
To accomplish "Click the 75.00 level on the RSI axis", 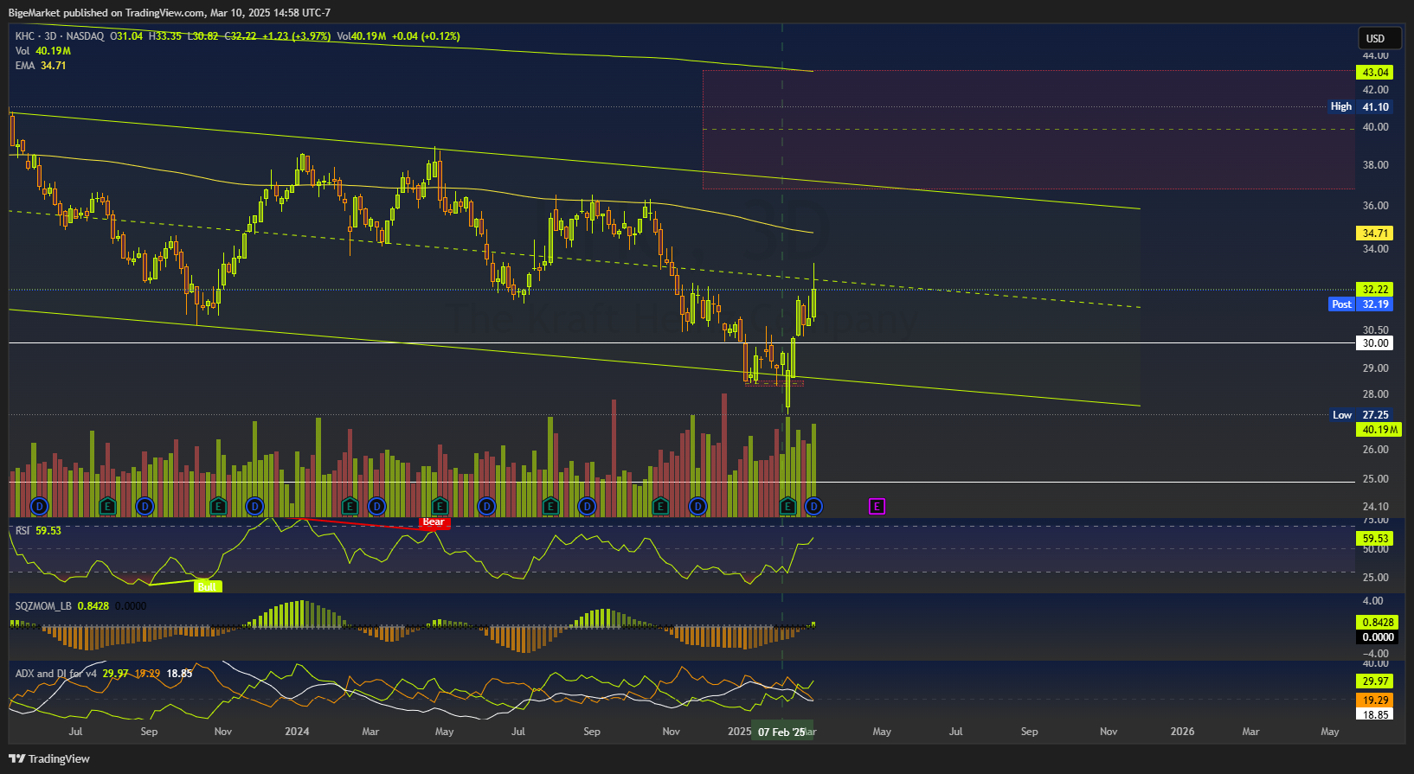I will [1375, 521].
